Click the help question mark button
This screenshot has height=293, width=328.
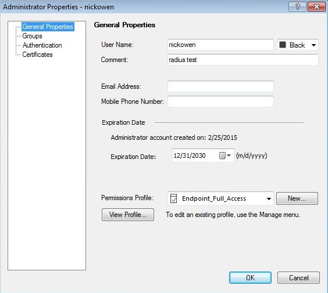tap(297, 7)
